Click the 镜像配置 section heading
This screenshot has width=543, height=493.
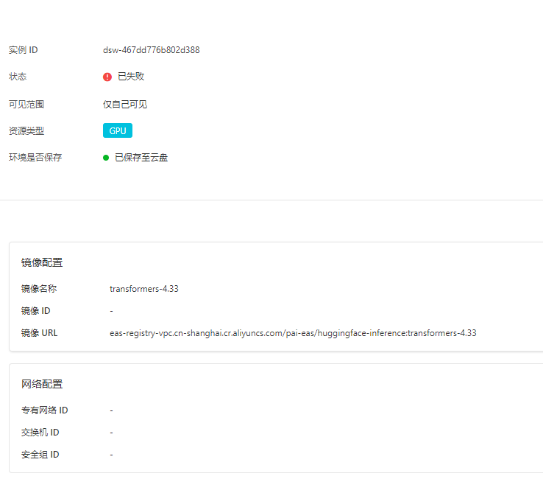[x=42, y=262]
